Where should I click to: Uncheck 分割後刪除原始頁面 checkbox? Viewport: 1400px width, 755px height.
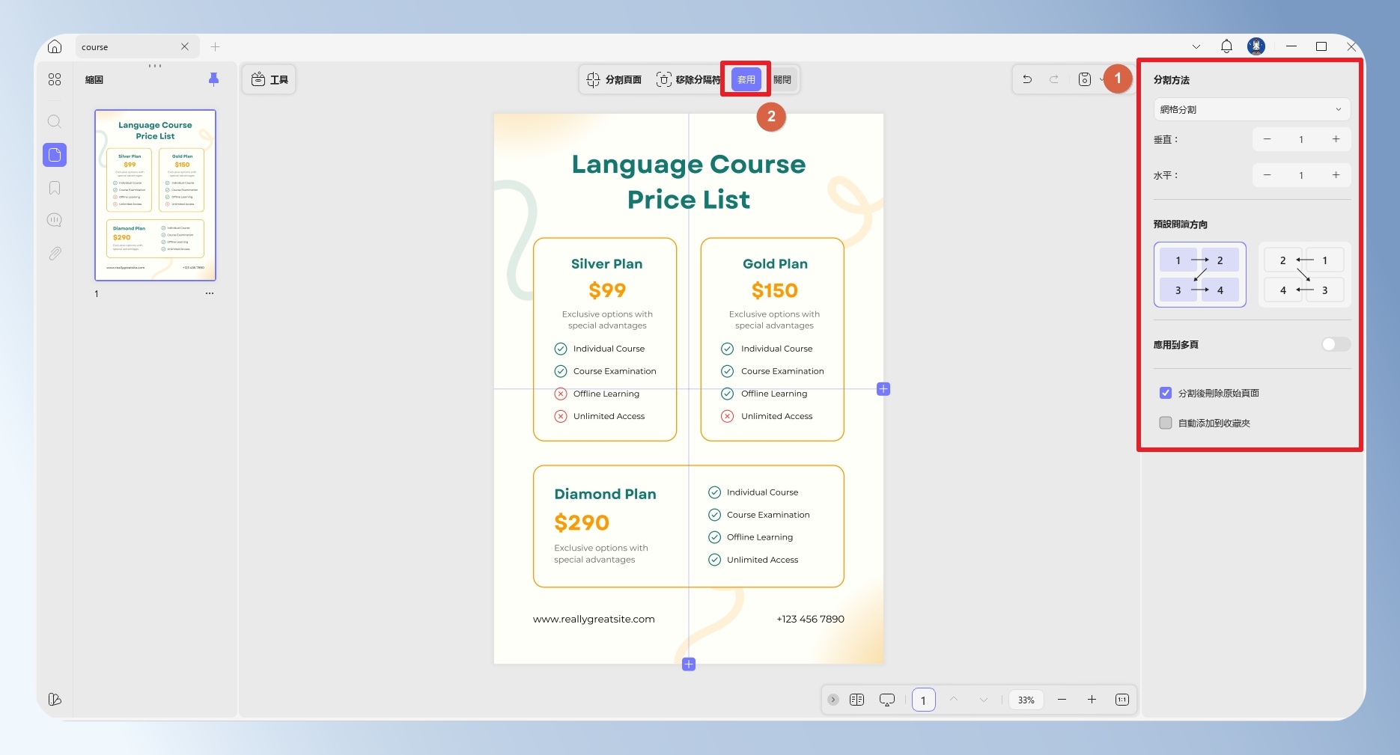[1166, 393]
